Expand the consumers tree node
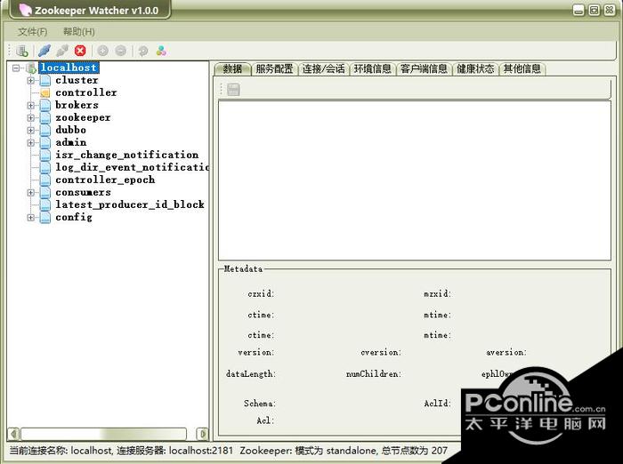623x464 pixels. pyautogui.click(x=30, y=193)
